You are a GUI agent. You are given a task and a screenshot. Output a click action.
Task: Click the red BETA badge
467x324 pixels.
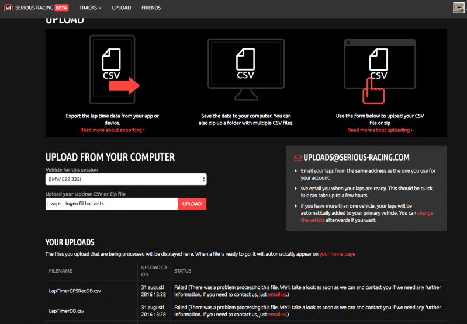coord(61,8)
